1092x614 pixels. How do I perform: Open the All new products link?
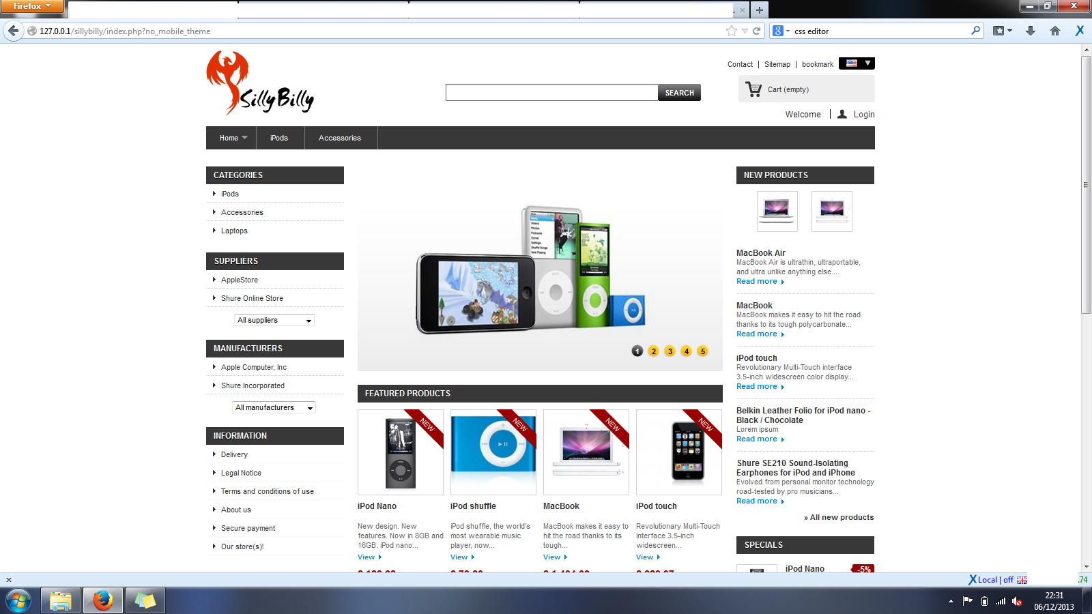click(839, 517)
